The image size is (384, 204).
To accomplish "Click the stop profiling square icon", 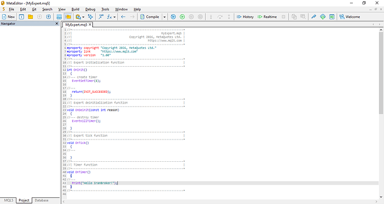I will click(x=283, y=17).
